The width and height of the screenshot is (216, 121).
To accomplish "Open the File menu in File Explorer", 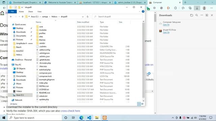I will click(x=12, y=12).
